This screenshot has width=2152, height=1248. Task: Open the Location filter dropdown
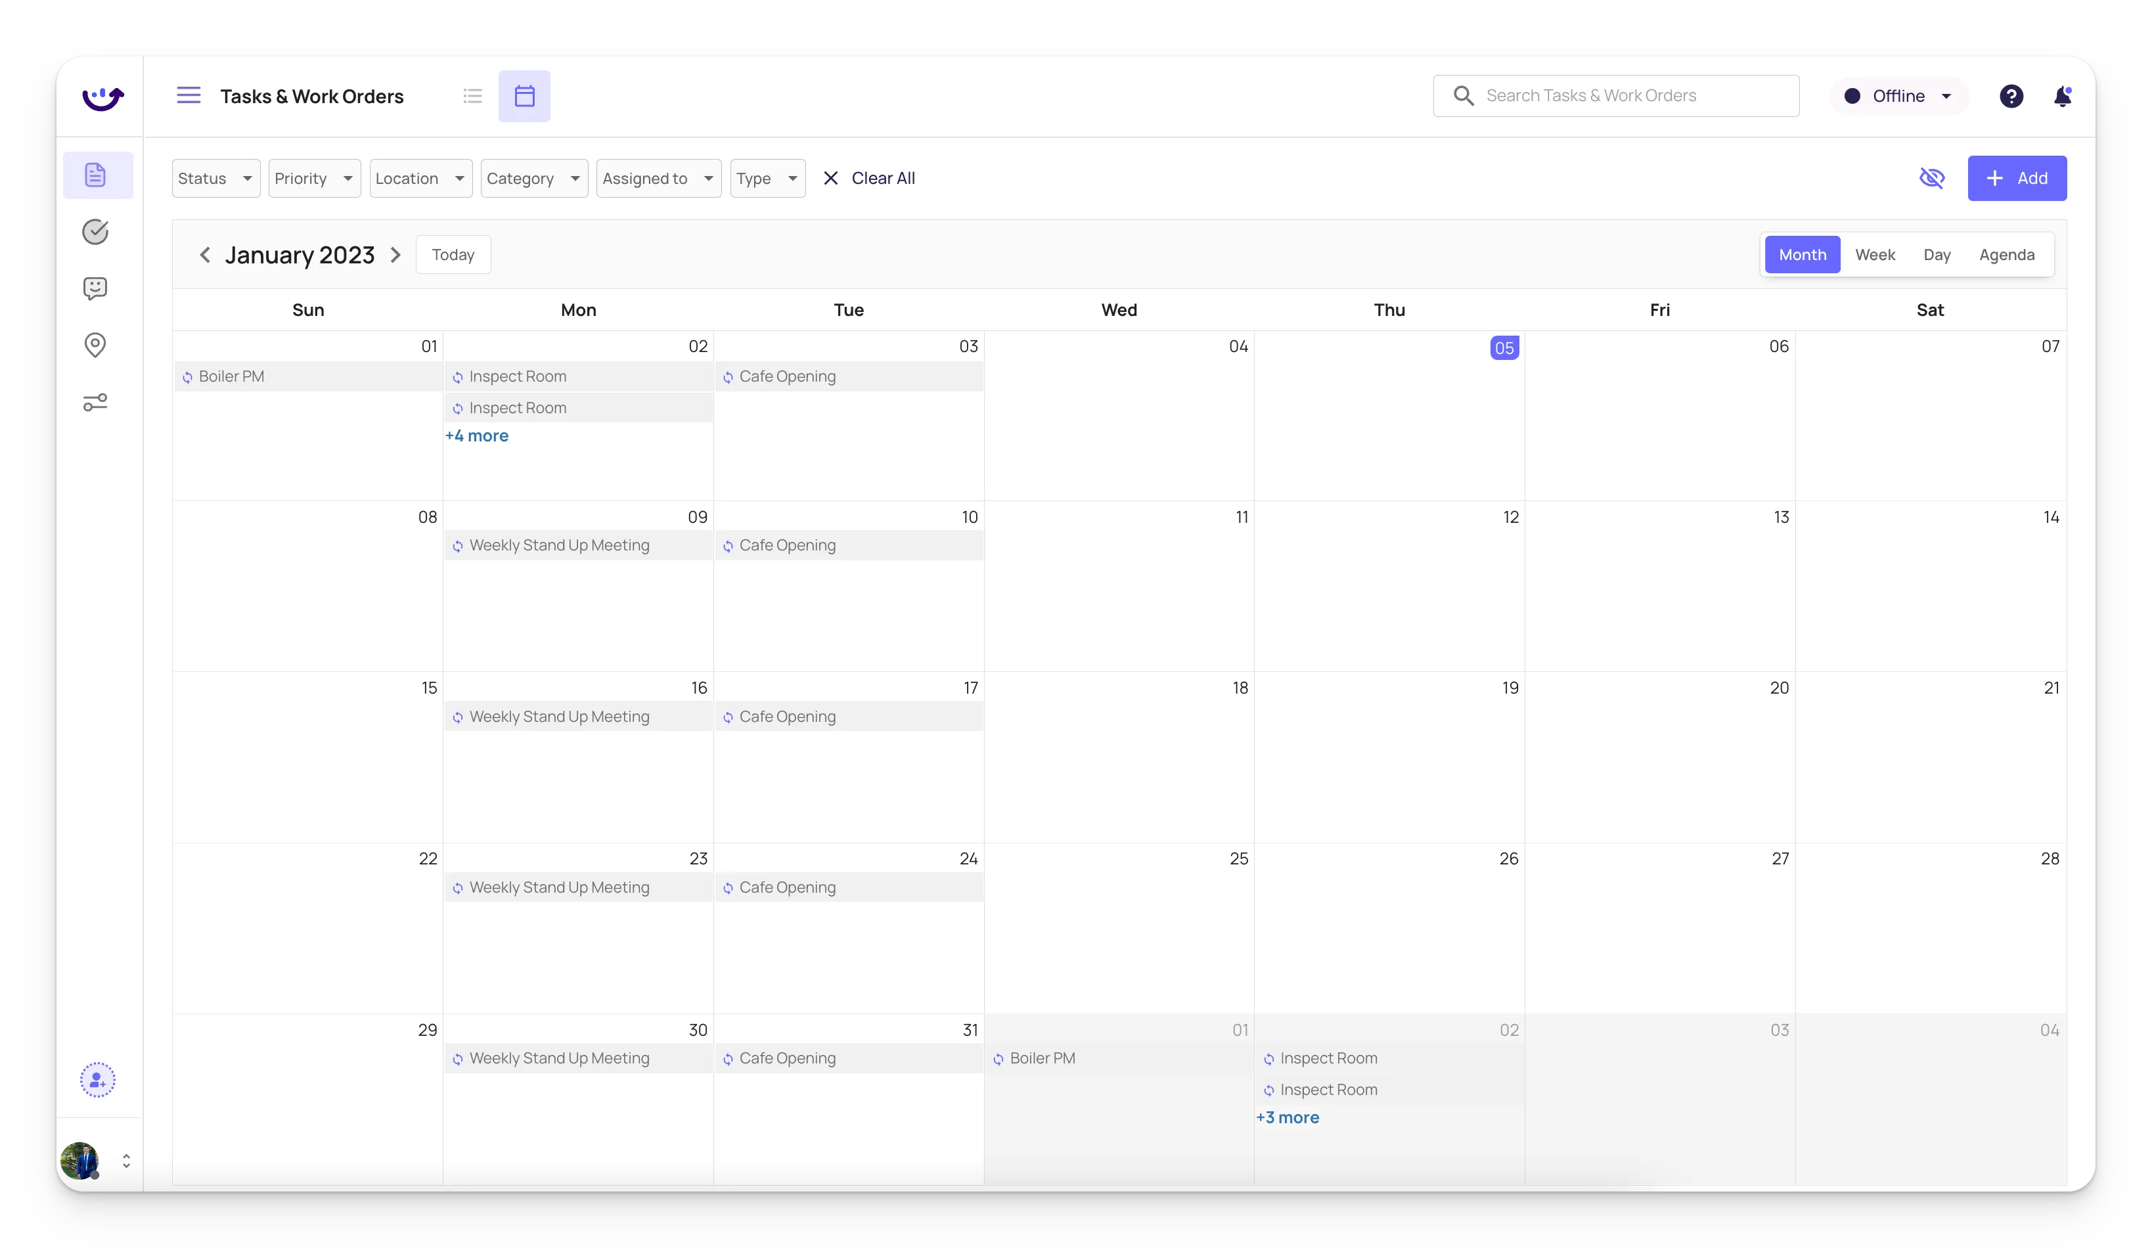(x=421, y=179)
